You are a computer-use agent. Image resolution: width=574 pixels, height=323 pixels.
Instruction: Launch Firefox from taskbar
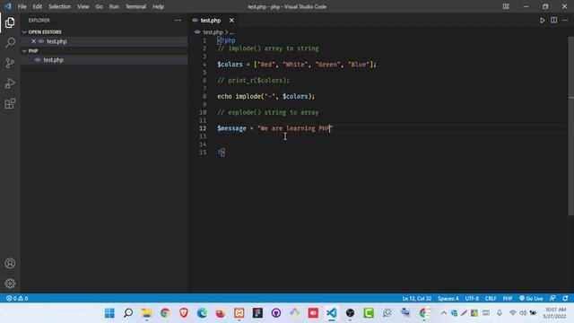tap(221, 313)
